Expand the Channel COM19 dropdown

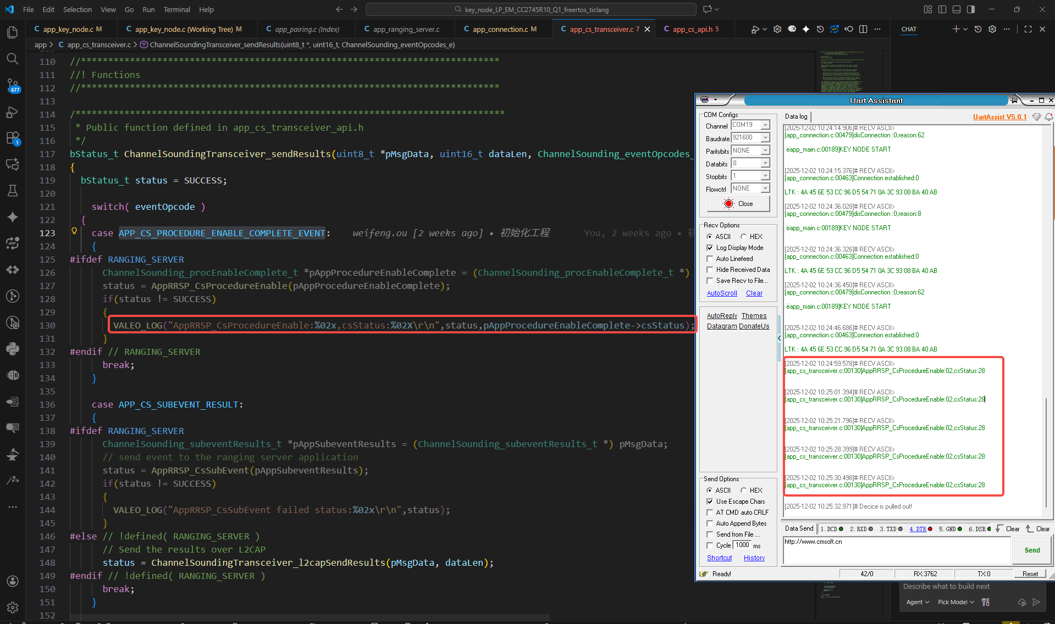pos(765,125)
